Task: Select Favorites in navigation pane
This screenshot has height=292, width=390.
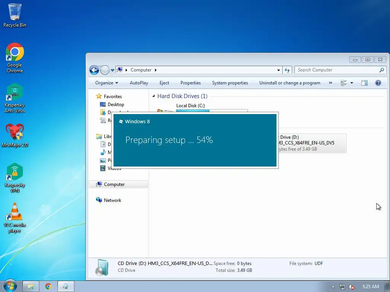Action: [x=113, y=96]
